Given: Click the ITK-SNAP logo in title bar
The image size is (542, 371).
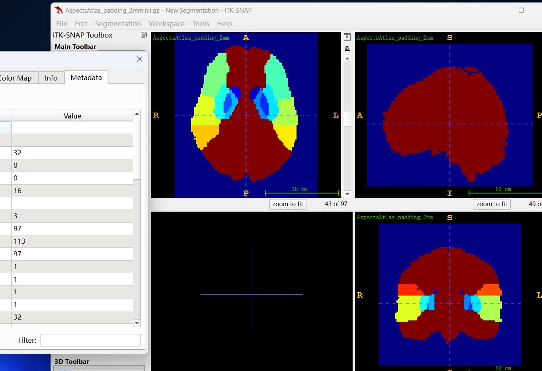Looking at the screenshot, I should coord(59,10).
